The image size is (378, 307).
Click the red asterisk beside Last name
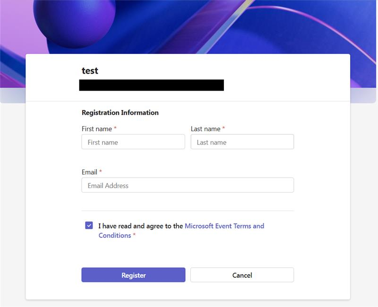[223, 129]
